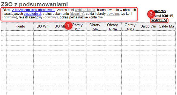The height and width of the screenshot is (95, 177).
Task: Select rejestr księgowy '(dowolny)' link
Action: click(50, 17)
